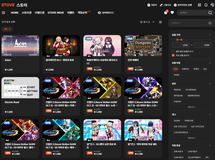Open the shopping cart with badge 3

coord(166,12)
